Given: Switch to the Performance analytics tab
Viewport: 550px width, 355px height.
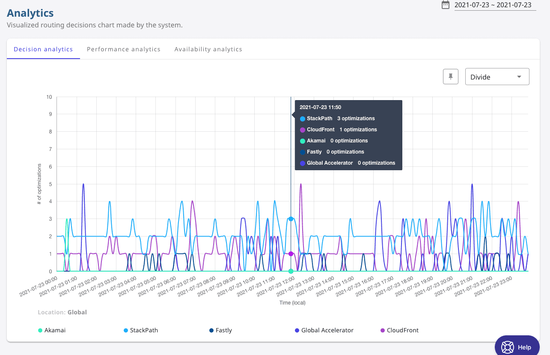Looking at the screenshot, I should click(x=124, y=49).
